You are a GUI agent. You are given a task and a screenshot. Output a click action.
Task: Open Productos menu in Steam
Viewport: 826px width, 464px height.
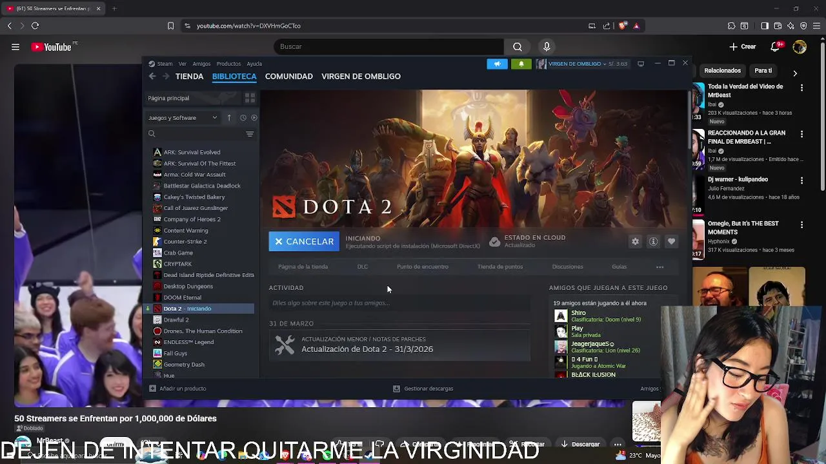click(228, 64)
